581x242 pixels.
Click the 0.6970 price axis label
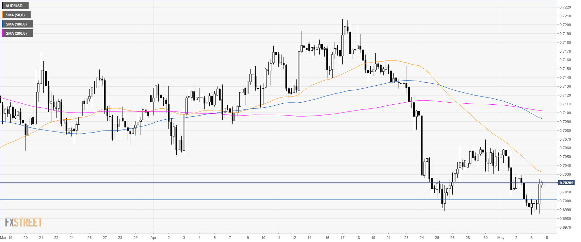point(565,227)
